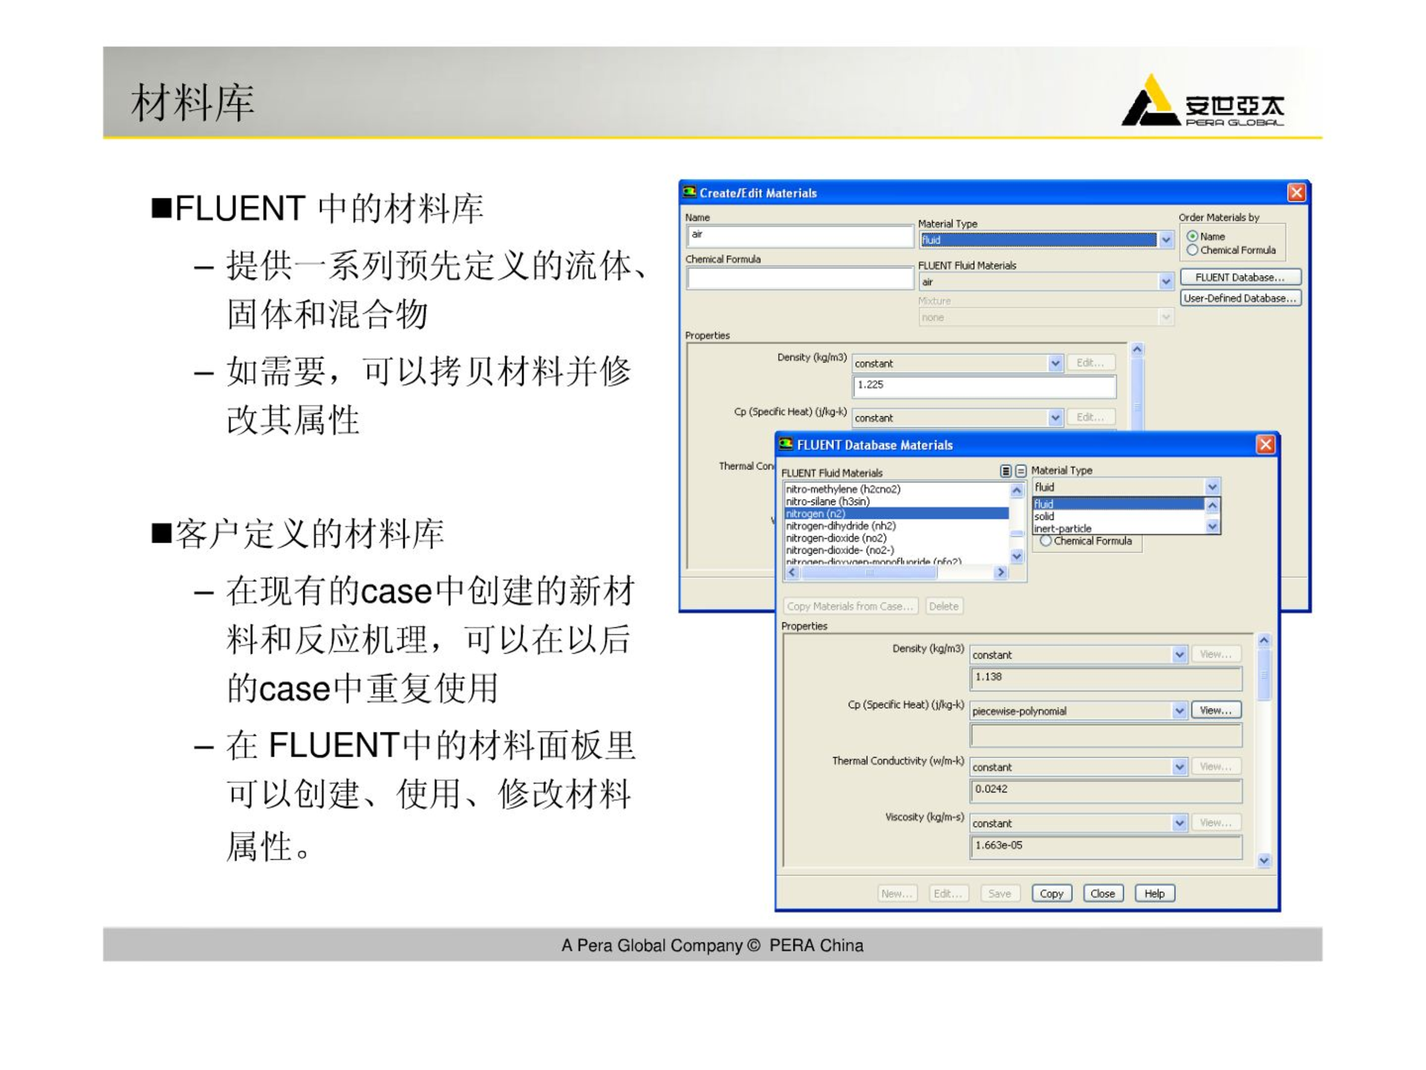Click right arrow of materials list horizontal scrollbar
This screenshot has width=1426, height=1070.
(1001, 572)
